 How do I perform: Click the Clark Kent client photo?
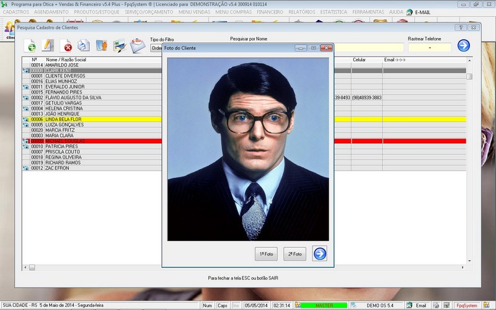(248, 149)
